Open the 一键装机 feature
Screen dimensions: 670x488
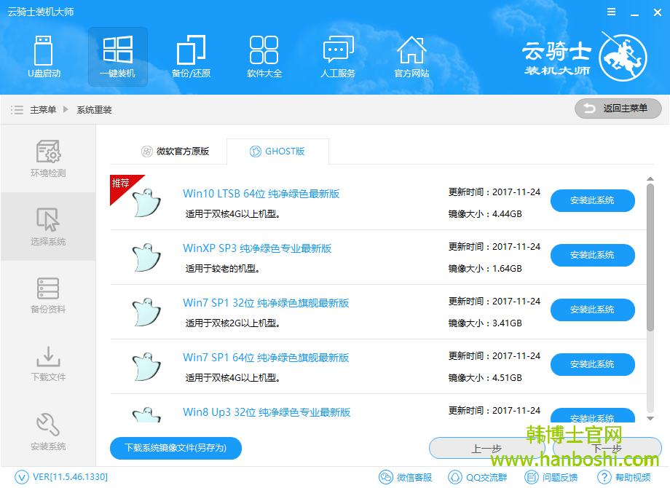(x=117, y=57)
